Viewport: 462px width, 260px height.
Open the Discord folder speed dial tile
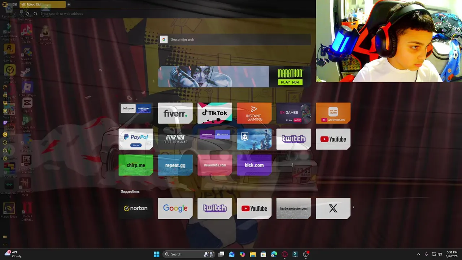[215, 139]
